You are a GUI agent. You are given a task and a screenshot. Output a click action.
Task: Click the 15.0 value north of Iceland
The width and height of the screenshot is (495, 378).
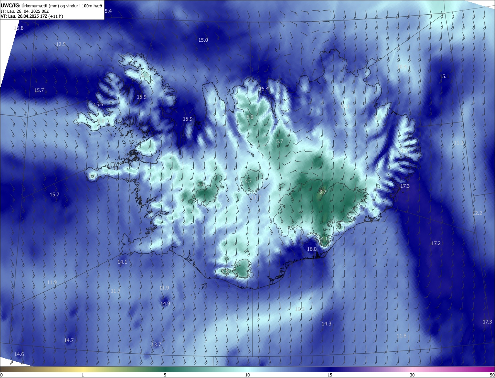(203, 40)
